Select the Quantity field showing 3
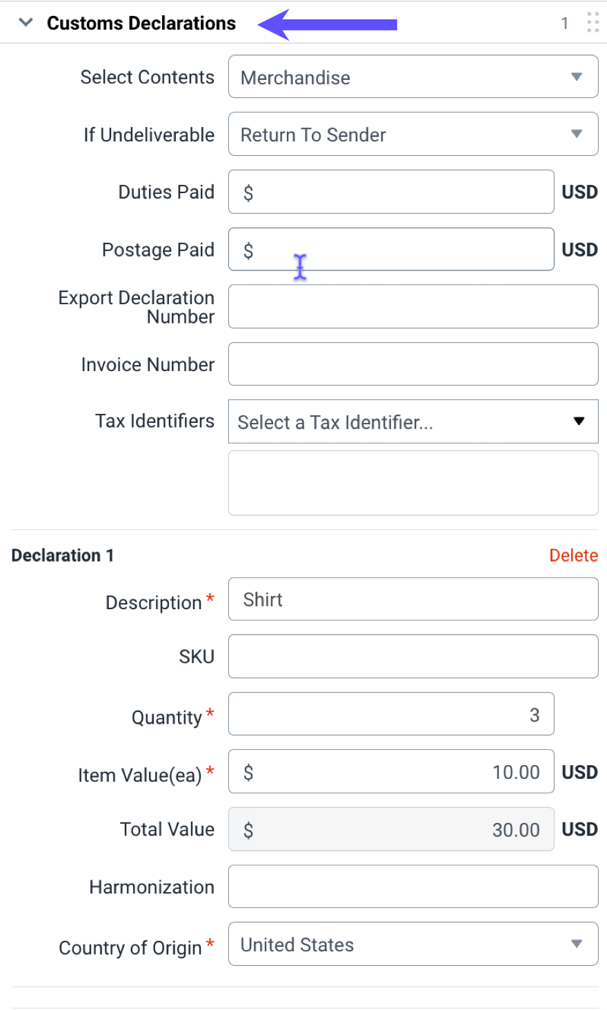The height and width of the screenshot is (1010, 607). coord(390,714)
